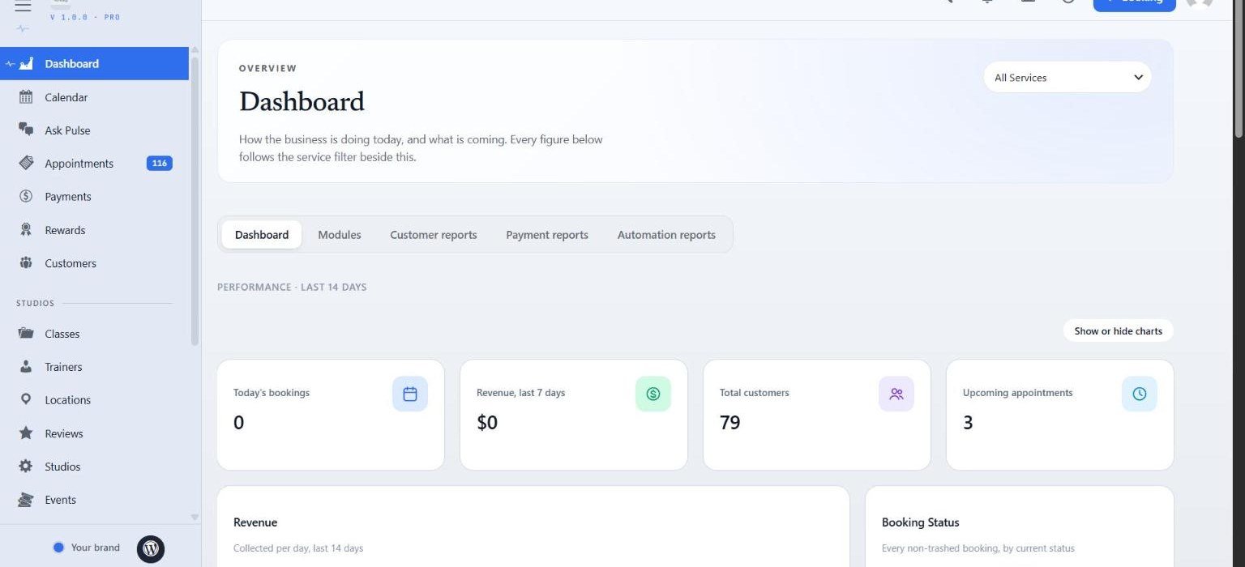Click the sidebar scroll-up arrow
Image resolution: width=1245 pixels, height=567 pixels.
195,50
